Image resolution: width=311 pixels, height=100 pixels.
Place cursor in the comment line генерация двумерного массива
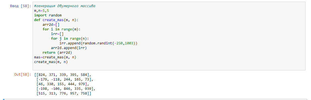pos(65,6)
